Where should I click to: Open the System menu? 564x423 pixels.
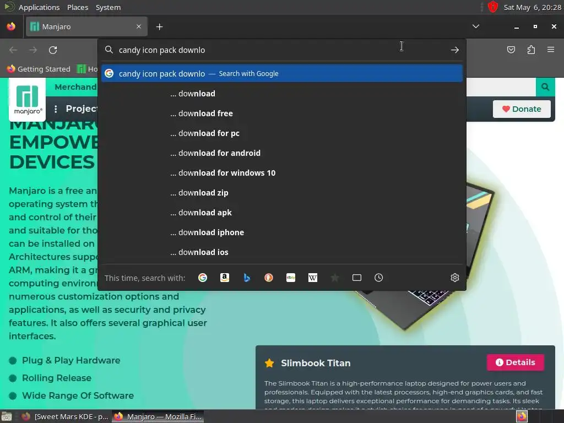(108, 7)
